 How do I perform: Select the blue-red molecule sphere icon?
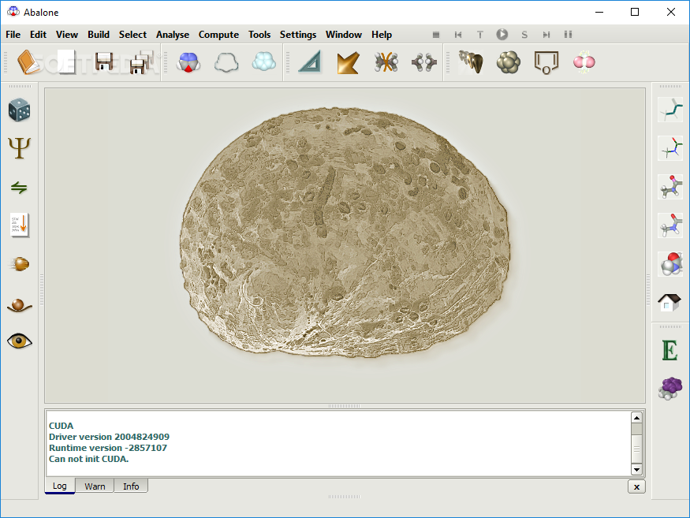click(x=188, y=62)
